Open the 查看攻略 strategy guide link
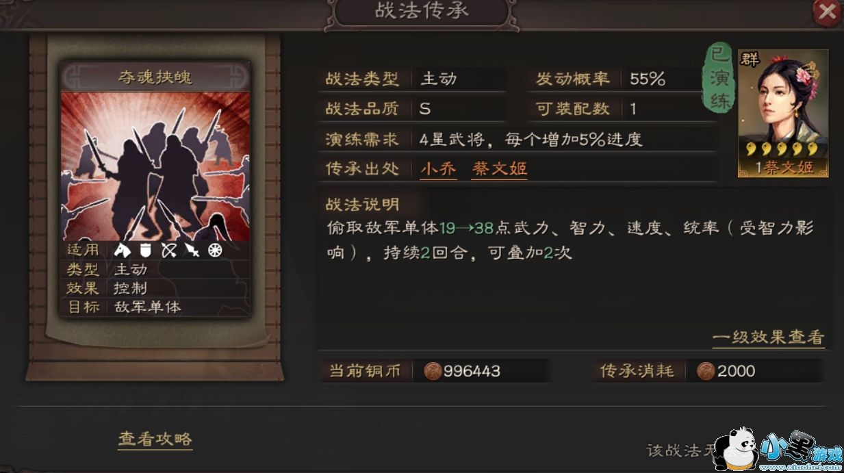 155,439
